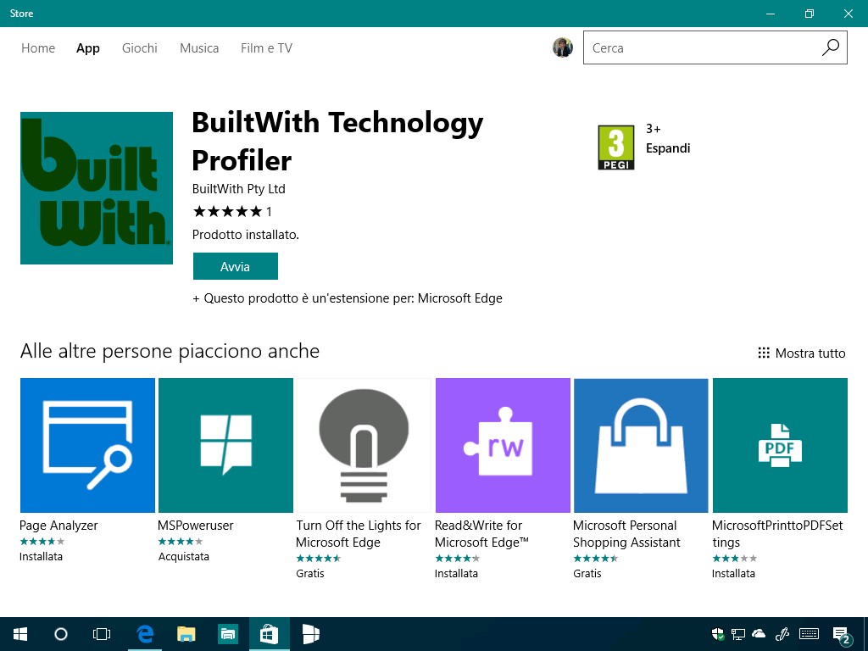868x651 pixels.
Task: Open the Windows Start menu
Action: (20, 634)
